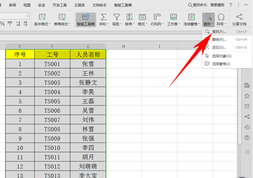Open the Document Assistant (文档助手) tab
This screenshot has width=253, height=178.
point(100,5)
